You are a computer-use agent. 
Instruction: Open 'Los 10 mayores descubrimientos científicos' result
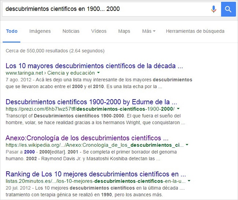[x=94, y=66]
